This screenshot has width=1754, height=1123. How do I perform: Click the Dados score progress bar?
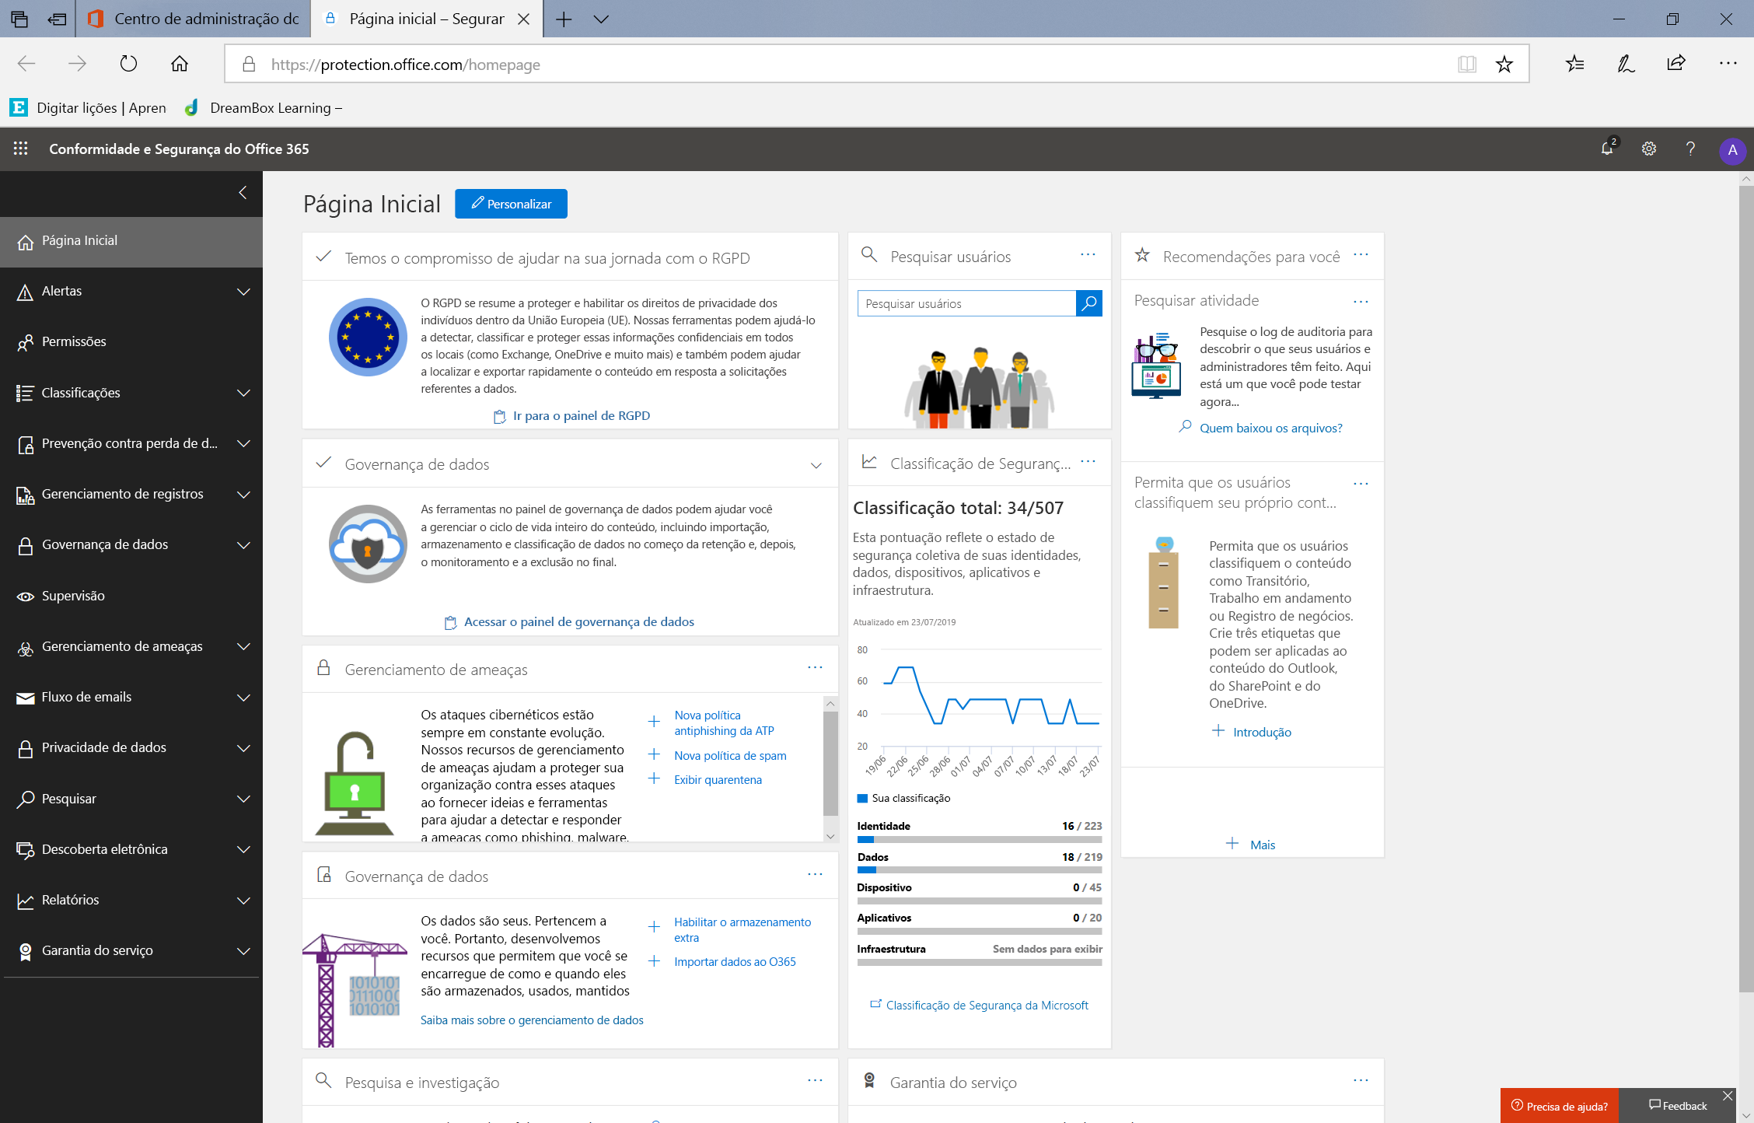[x=980, y=870]
